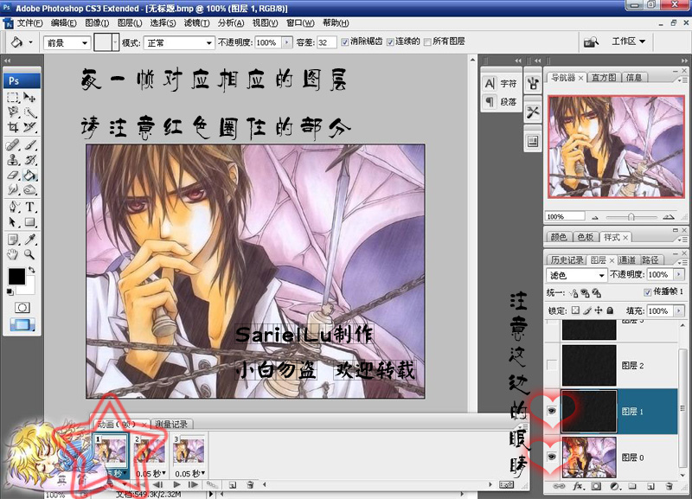Click the tolerance 容差 input field
This screenshot has width=692, height=499.
(326, 42)
